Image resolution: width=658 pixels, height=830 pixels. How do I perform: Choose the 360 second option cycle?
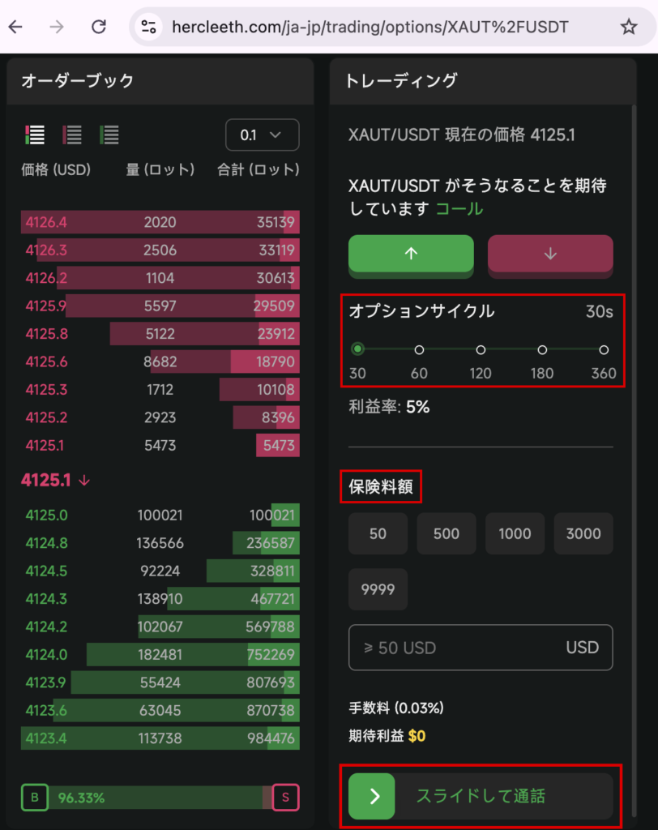[x=604, y=350]
